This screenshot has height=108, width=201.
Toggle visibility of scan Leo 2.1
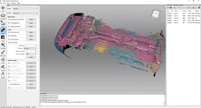coord(168,16)
